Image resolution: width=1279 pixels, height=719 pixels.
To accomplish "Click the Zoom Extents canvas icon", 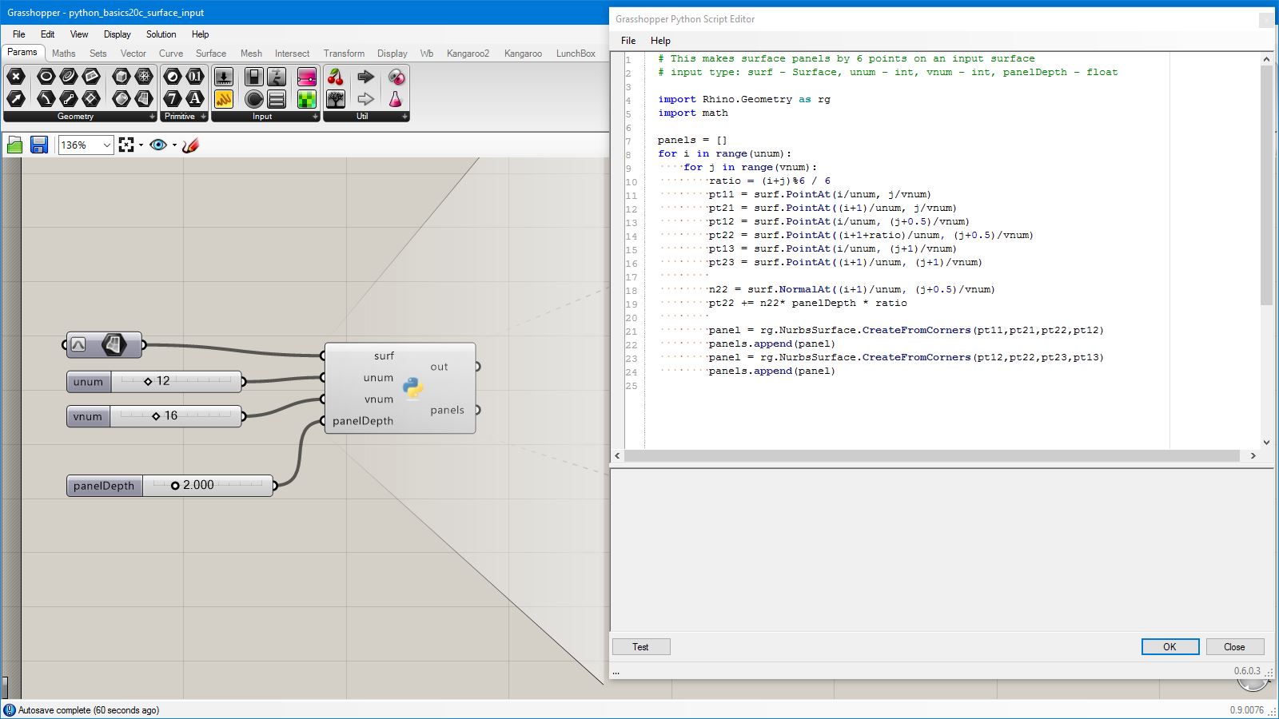I will pos(126,145).
